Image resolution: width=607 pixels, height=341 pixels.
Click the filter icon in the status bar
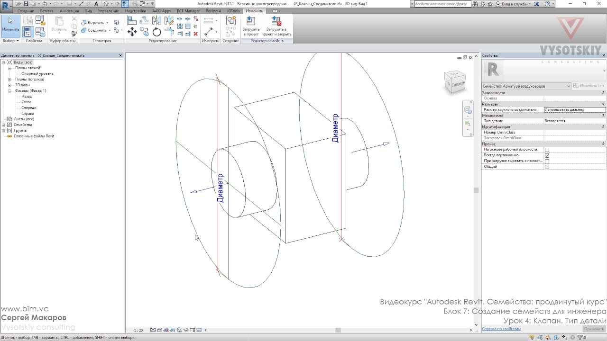point(579,338)
